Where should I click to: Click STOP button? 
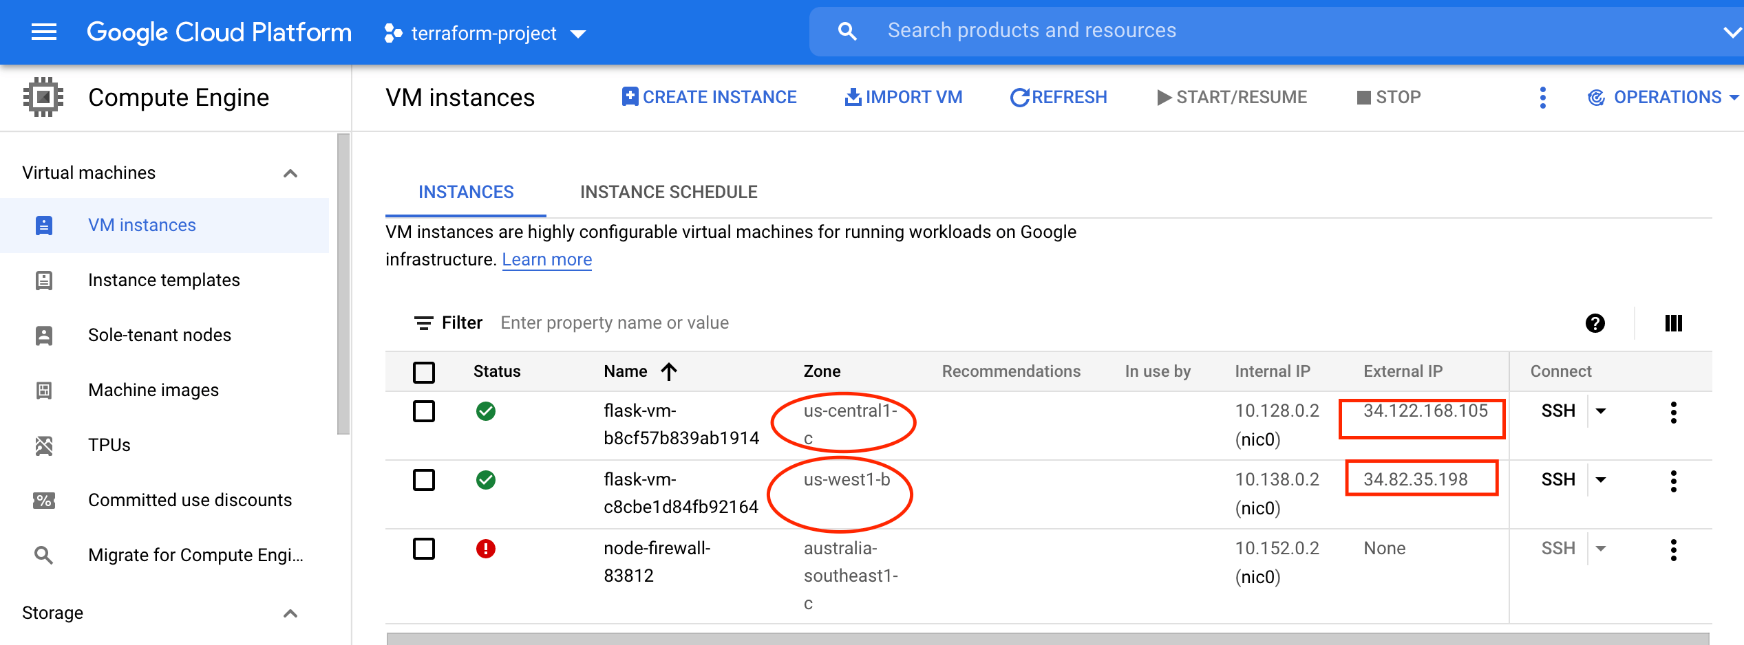tap(1389, 98)
